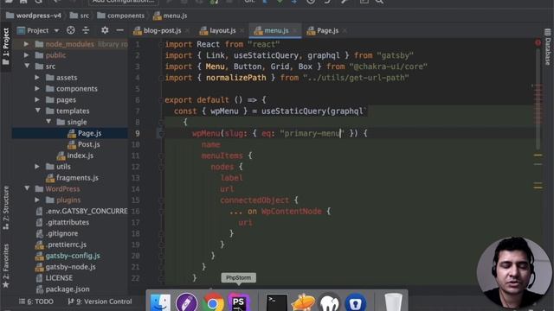Collapse all in Project panel toolbar
Image resolution: width=554 pixels, height=311 pixels.
pos(86,30)
